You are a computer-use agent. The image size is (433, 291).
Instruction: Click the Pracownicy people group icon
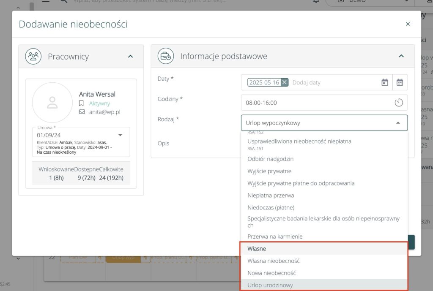[x=33, y=56]
